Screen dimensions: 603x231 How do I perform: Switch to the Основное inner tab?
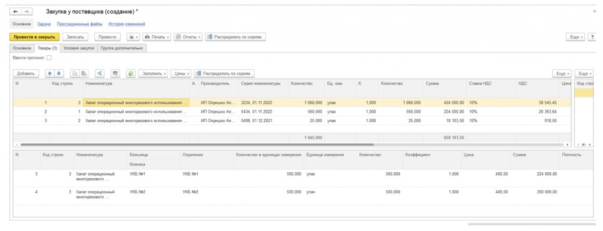click(x=22, y=48)
